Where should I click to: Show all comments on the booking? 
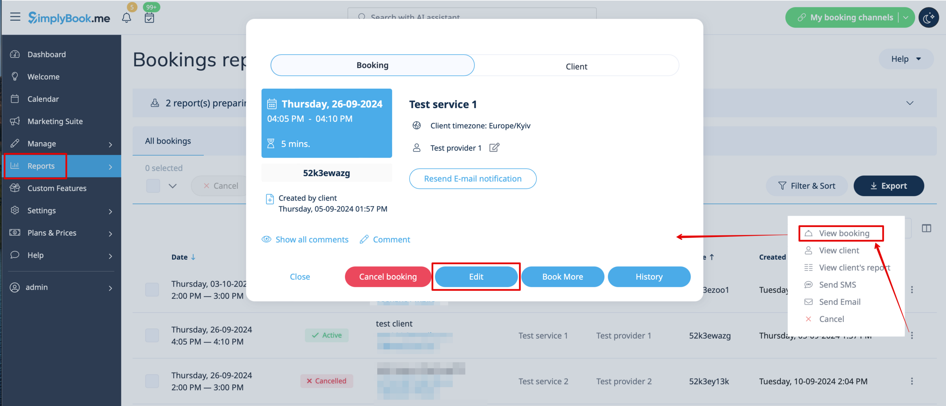312,239
